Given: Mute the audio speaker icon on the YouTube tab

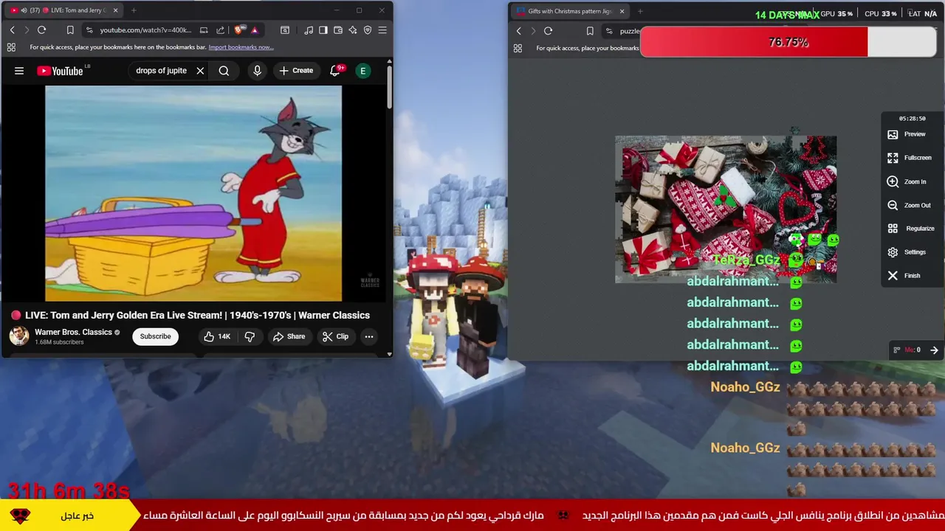Looking at the screenshot, I should [x=24, y=10].
